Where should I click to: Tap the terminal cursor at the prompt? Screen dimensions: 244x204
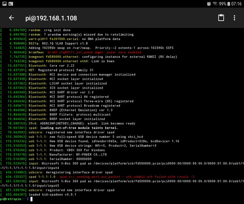(x=31, y=199)
